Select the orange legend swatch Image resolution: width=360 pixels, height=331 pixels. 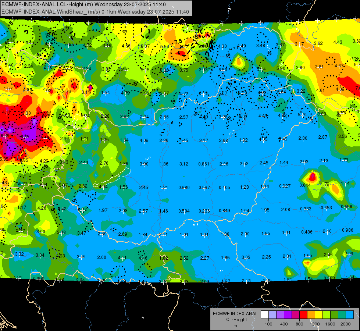(x=311, y=315)
